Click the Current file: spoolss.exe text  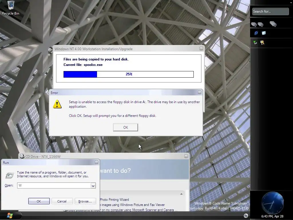pos(83,65)
